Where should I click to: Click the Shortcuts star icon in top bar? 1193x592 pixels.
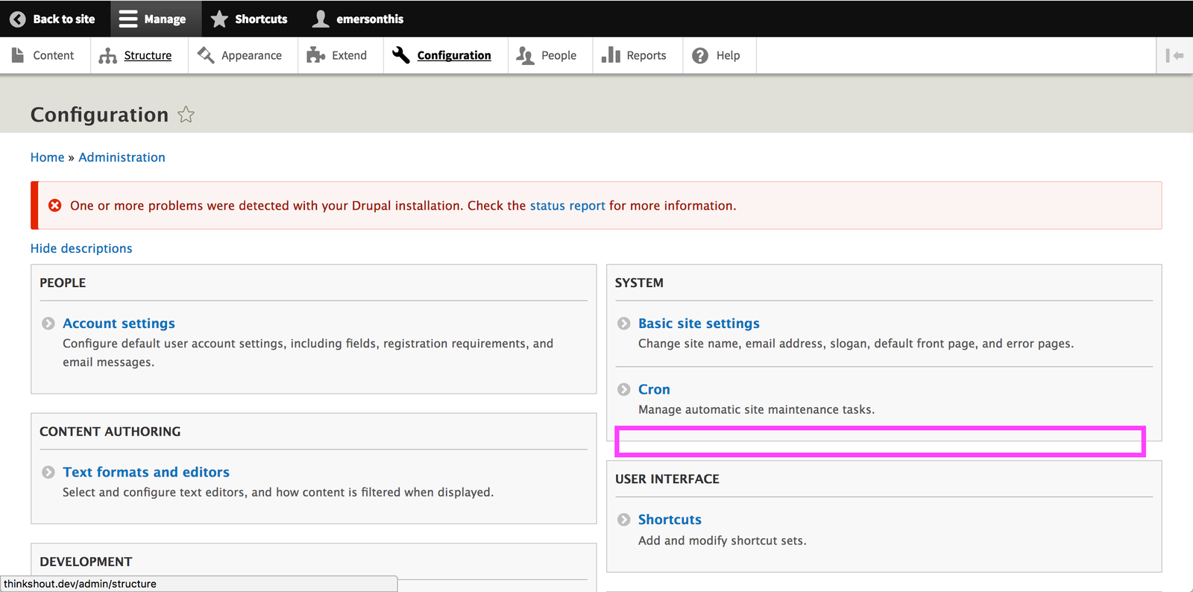click(x=219, y=19)
